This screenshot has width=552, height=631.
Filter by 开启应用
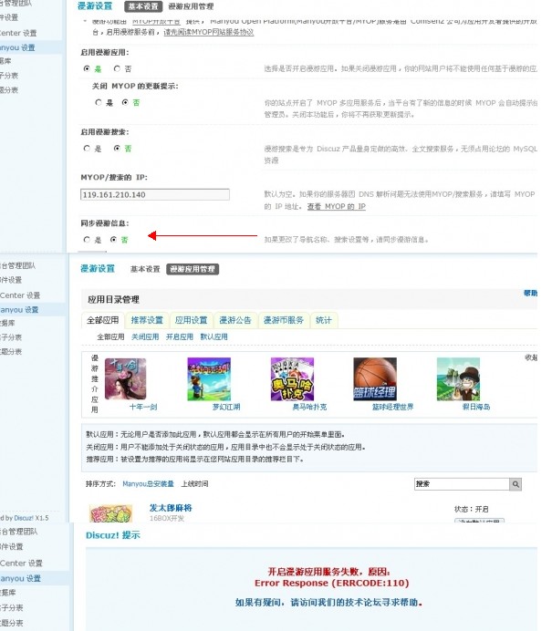tap(180, 336)
